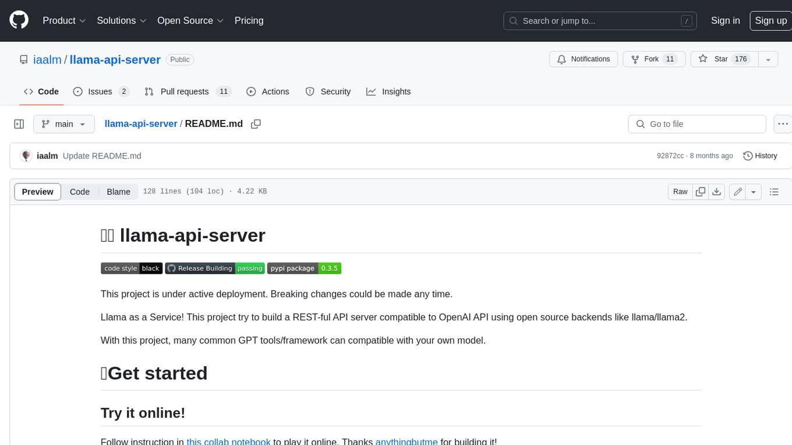Open the GitHub homepage logo
Image resolution: width=792 pixels, height=445 pixels.
tap(19, 20)
